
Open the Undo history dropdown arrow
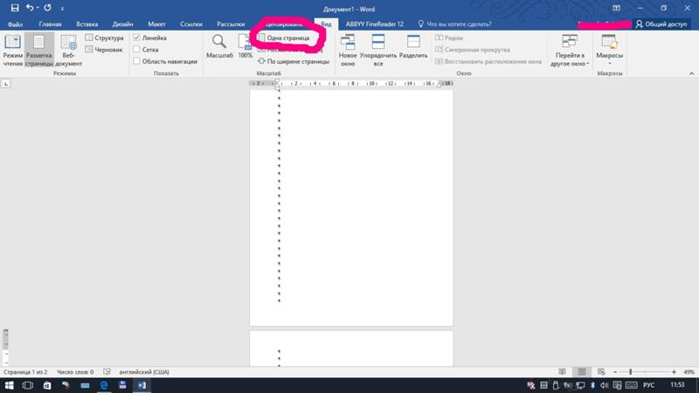[38, 8]
